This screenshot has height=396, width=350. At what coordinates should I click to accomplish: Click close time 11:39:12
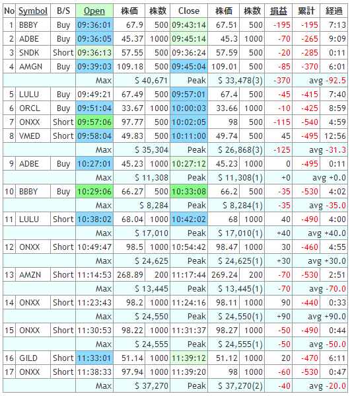click(189, 358)
